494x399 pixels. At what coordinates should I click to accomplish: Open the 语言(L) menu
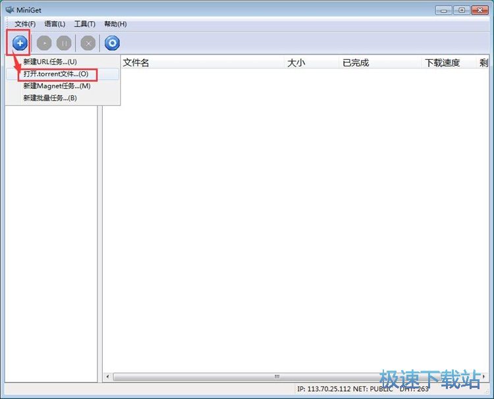coord(55,24)
